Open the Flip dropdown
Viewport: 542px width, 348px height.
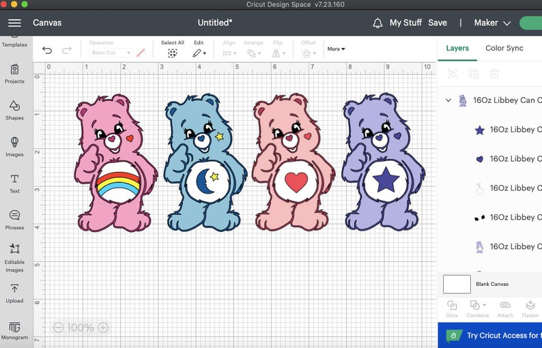point(279,53)
